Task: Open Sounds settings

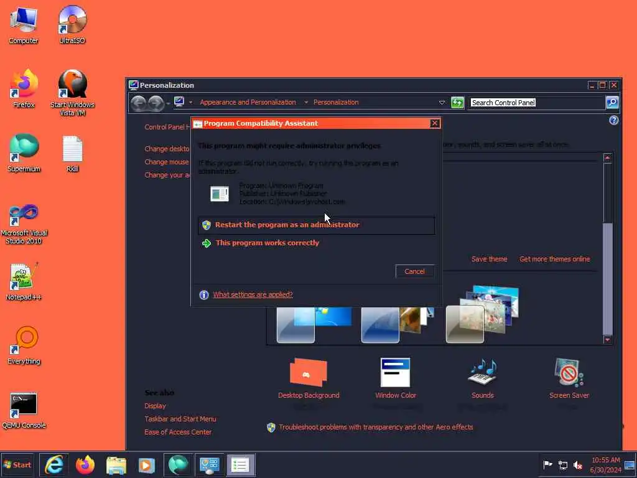Action: point(482,379)
